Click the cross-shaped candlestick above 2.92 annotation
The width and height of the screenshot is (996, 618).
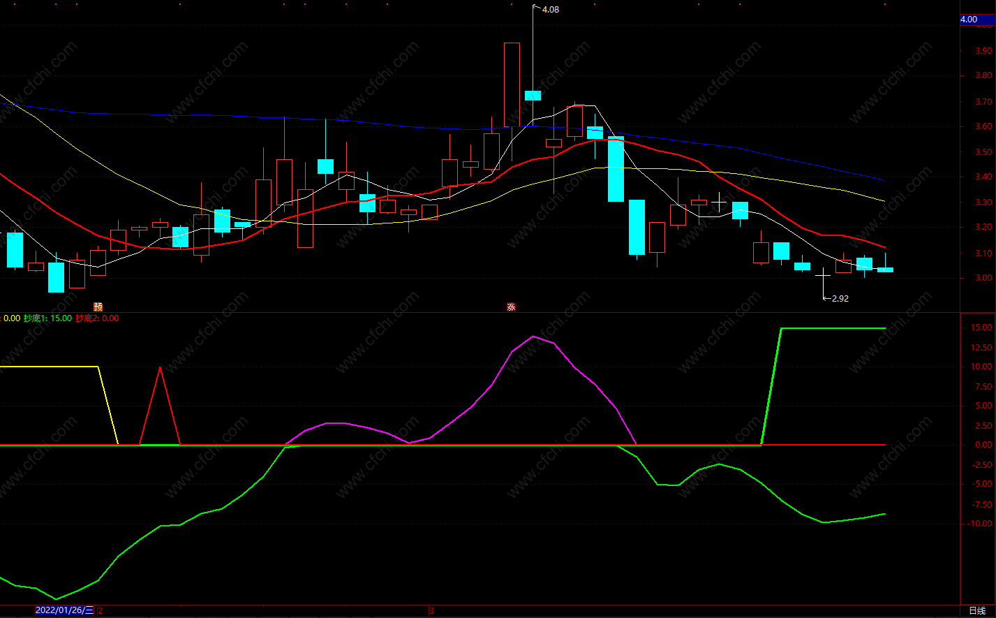[x=824, y=276]
